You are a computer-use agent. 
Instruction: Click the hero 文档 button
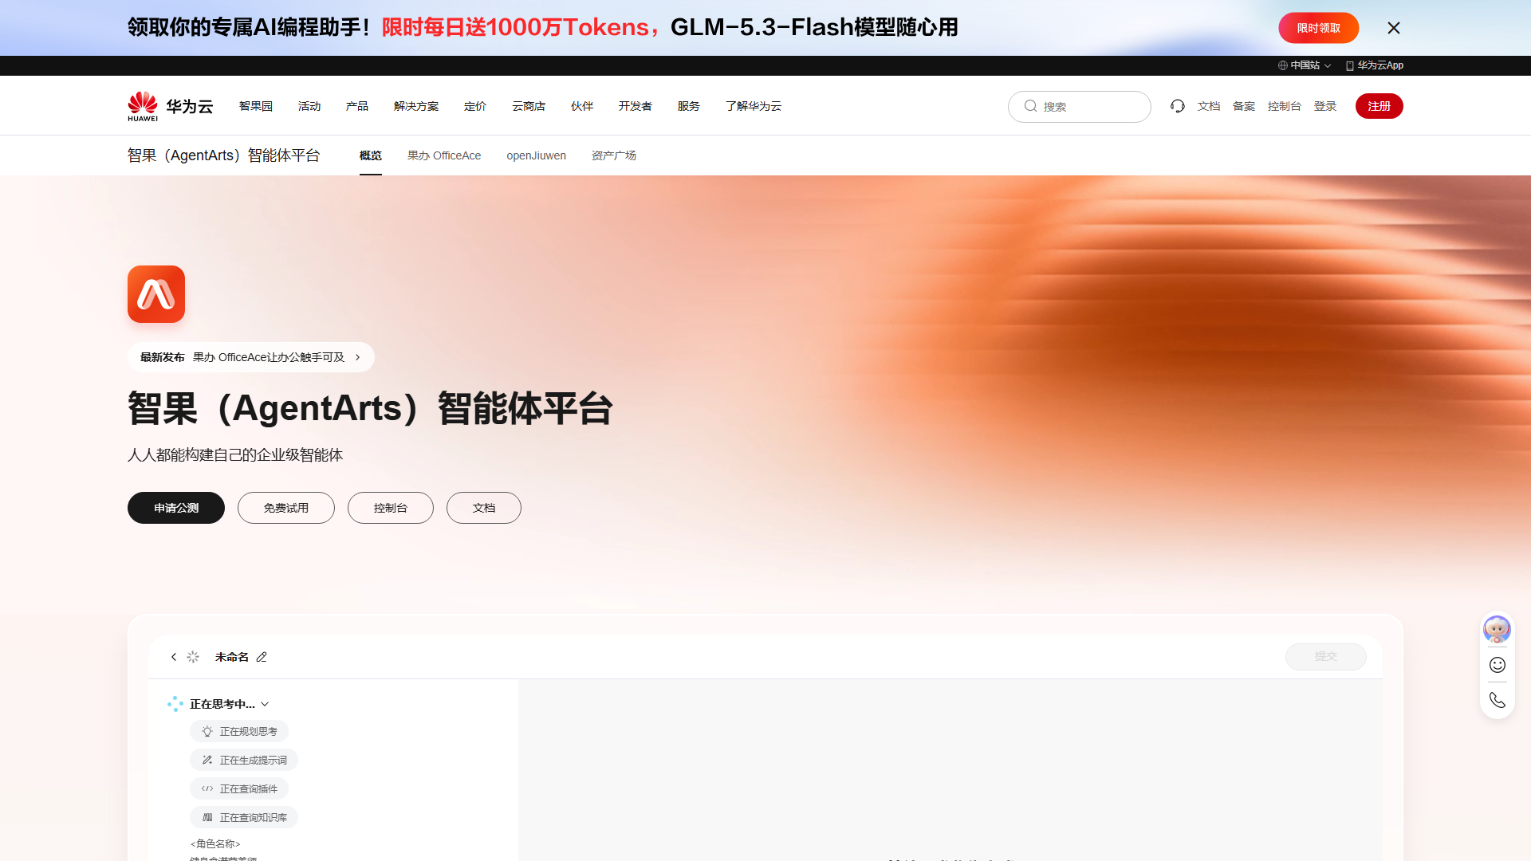click(484, 508)
